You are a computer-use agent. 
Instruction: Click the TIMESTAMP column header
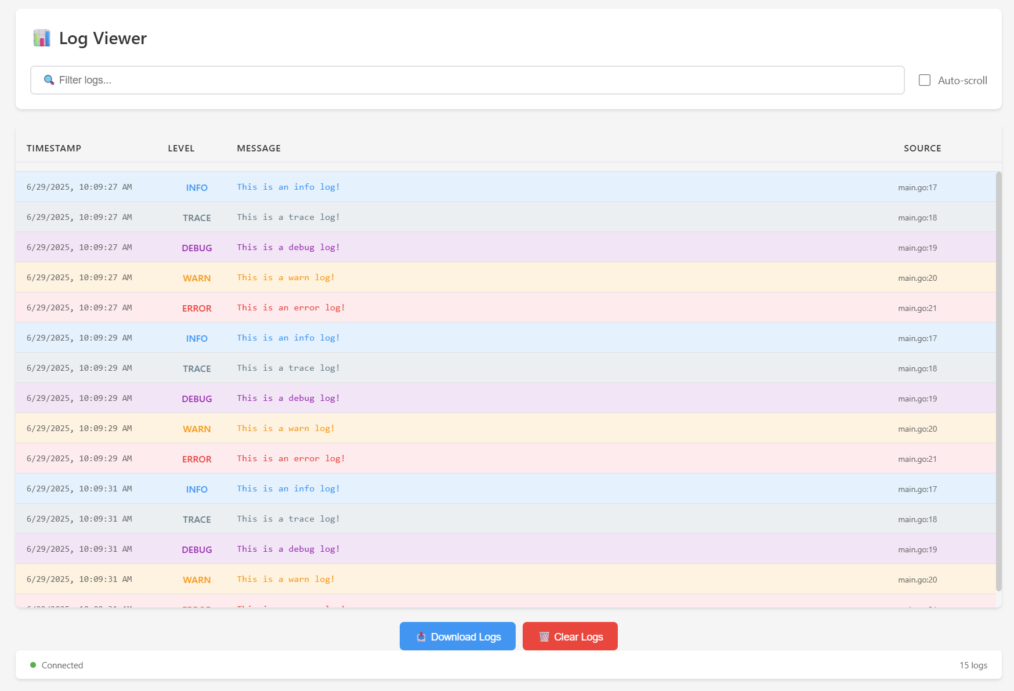(54, 149)
